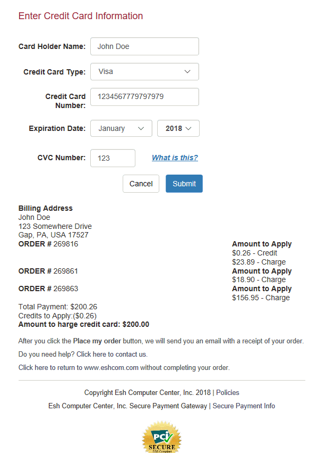Image resolution: width=317 pixels, height=453 pixels.
Task: Open the 'What is this?' link
Action: [175, 158]
